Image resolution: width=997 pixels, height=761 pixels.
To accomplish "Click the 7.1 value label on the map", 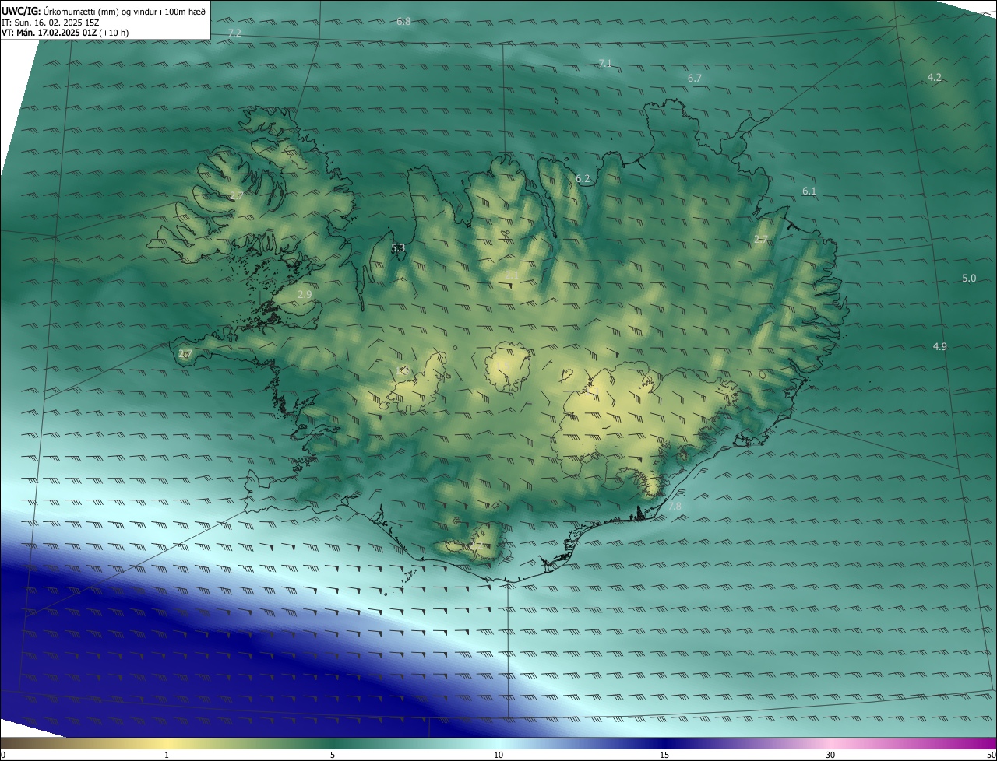I will pos(605,63).
